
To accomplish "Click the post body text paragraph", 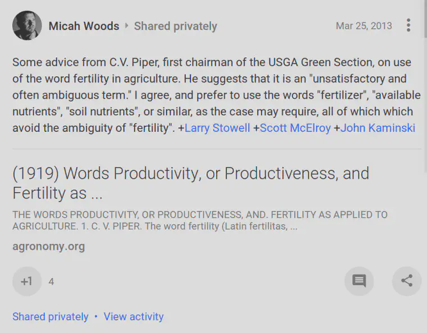I will tap(216, 95).
